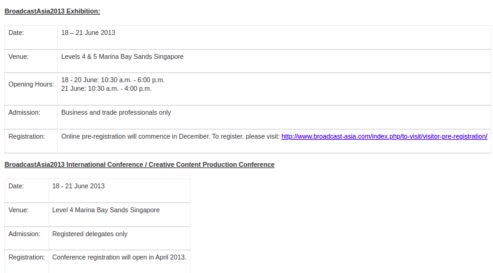Image resolution: width=493 pixels, height=273 pixels.
Task: Select the exhibition date '18 – 21 June 2013'
Action: 88,33
